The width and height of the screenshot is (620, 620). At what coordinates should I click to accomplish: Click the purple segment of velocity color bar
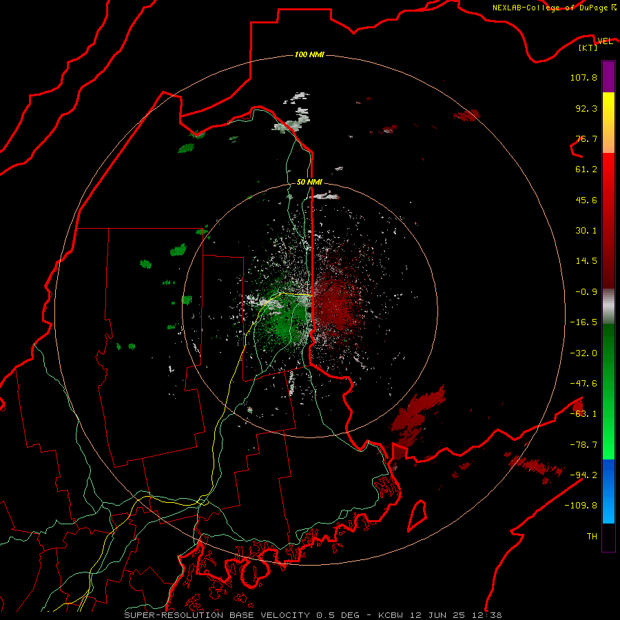(608, 76)
